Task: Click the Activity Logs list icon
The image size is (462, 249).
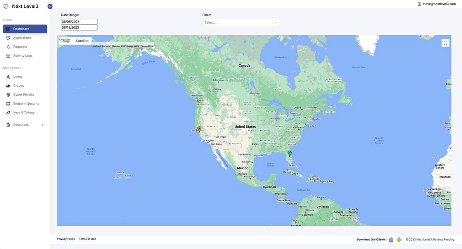Action: (x=8, y=56)
